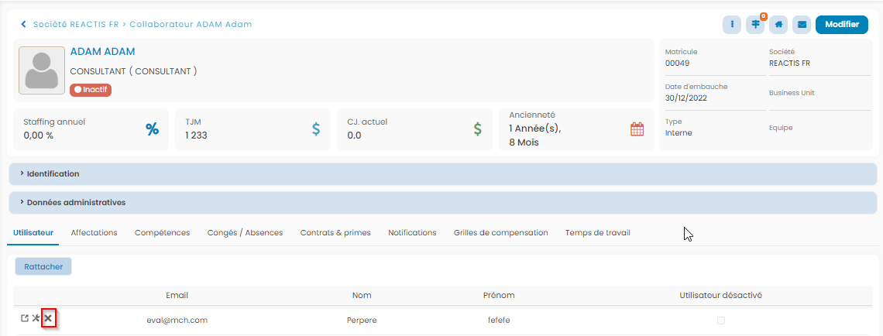
Task: Open the signpost icon with orange badge
Action: [755, 25]
